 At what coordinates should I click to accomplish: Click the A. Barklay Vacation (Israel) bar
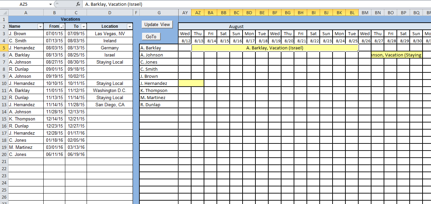(x=274, y=47)
